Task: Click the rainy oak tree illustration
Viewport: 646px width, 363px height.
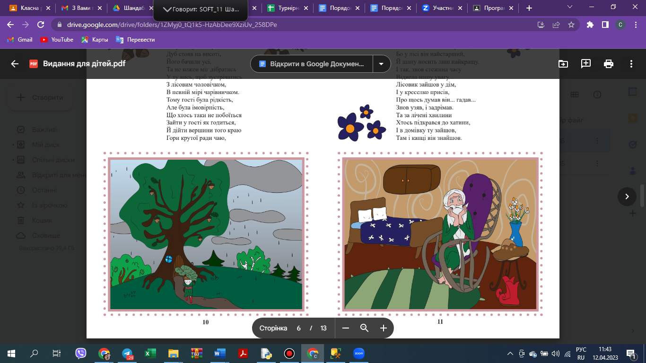Action: 206,234
